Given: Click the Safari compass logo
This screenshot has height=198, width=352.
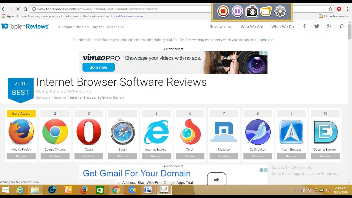Looking at the screenshot, I should tap(123, 132).
